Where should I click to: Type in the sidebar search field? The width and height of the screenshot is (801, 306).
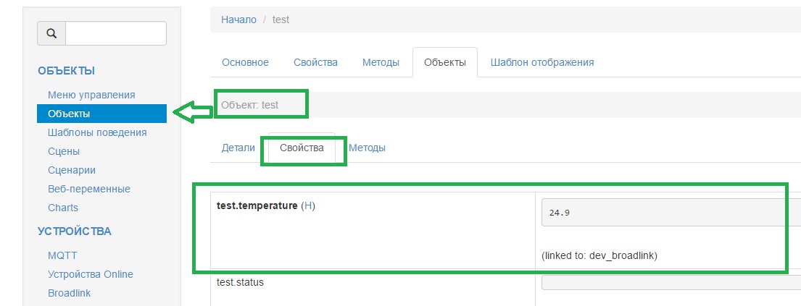coord(116,33)
